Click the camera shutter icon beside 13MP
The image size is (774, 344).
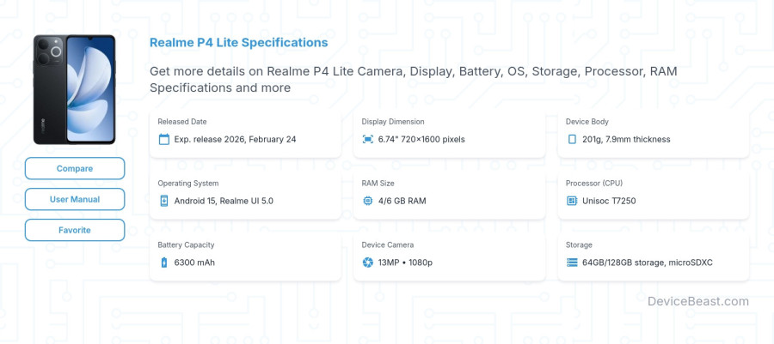pos(368,263)
